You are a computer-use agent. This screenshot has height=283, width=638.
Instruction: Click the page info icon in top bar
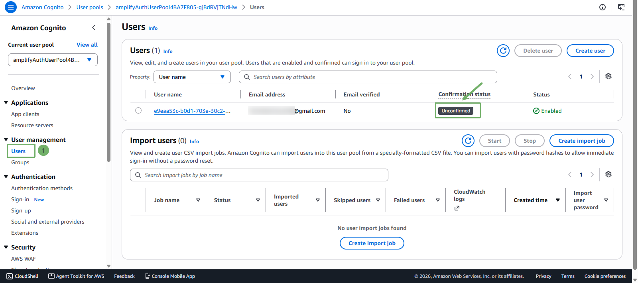click(603, 7)
